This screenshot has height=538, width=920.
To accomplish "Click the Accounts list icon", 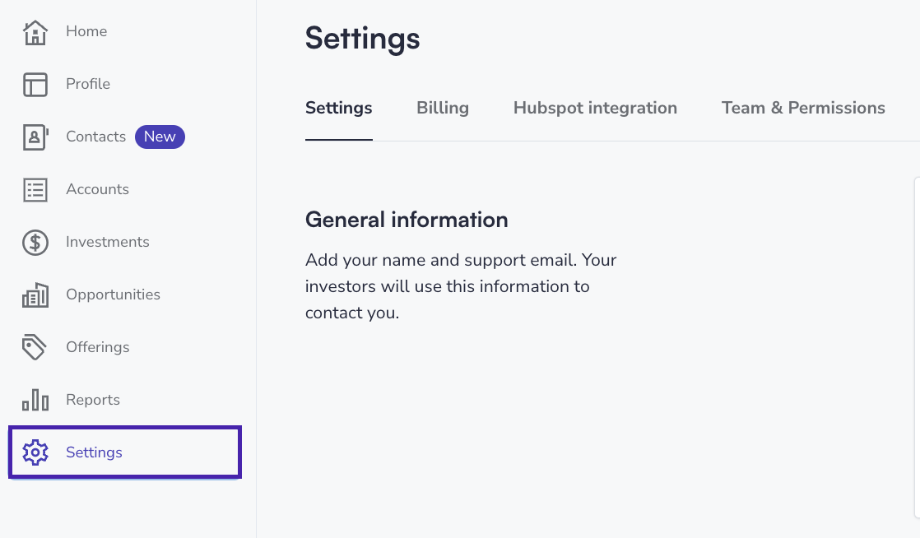I will click(x=35, y=189).
